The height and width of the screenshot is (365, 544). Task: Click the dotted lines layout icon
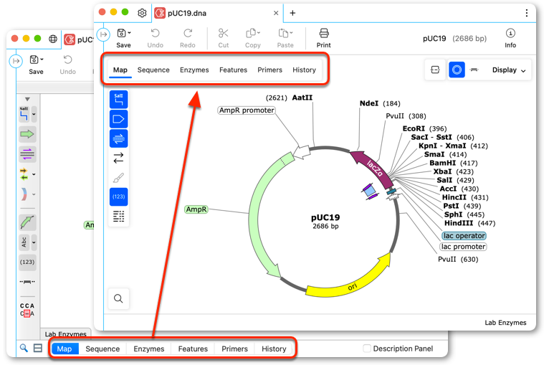119,216
